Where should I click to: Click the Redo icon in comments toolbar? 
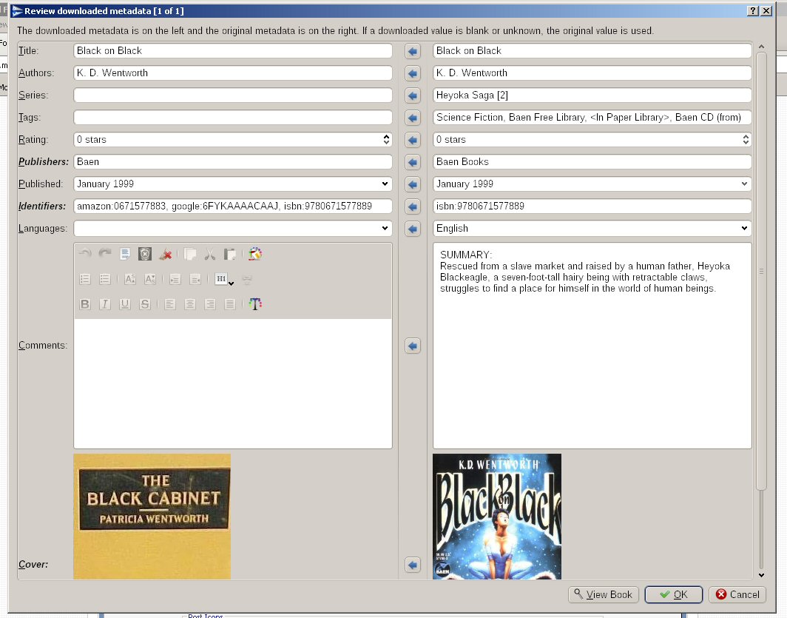105,254
